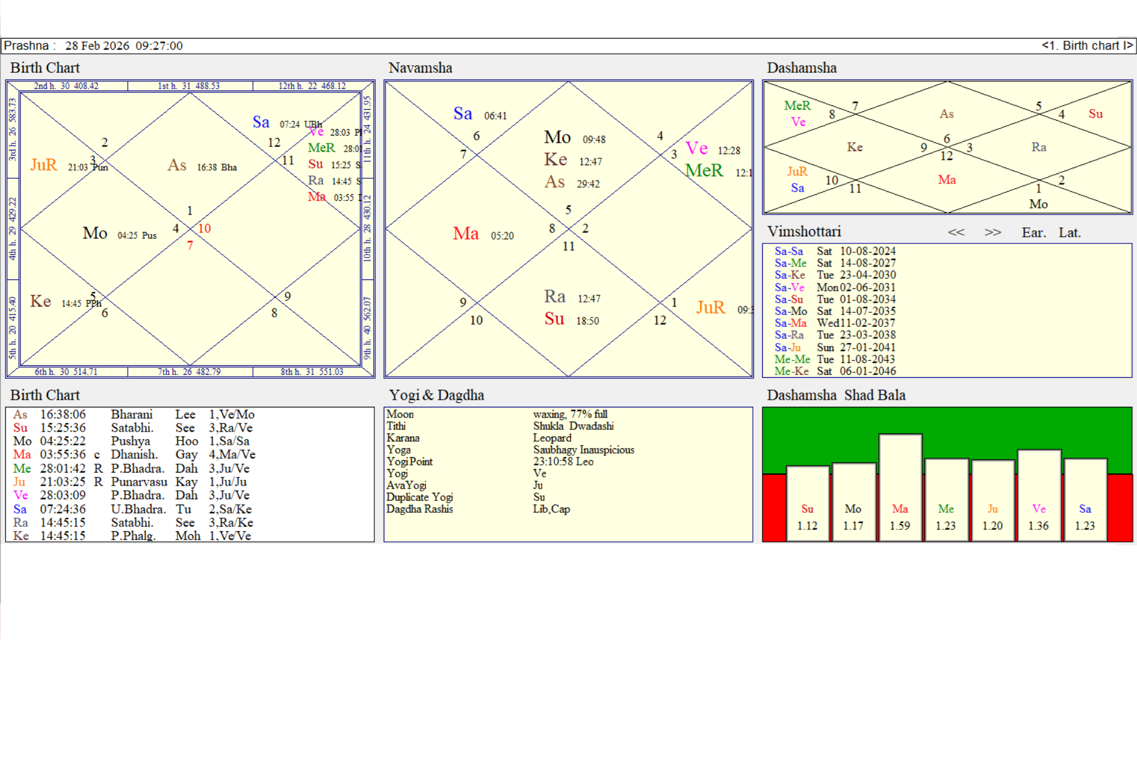The width and height of the screenshot is (1137, 758).
Task: Click the Ear. button in Vimshottari
Action: (1033, 233)
